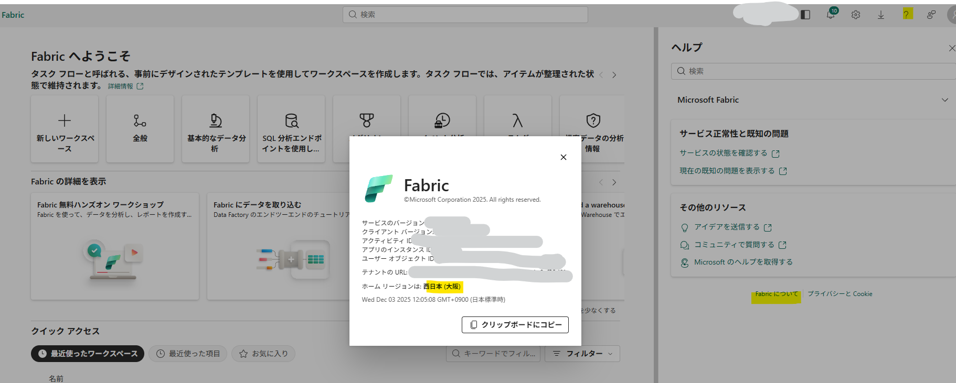Open サービスの状態を確認する link
956x383 pixels.
click(x=729, y=153)
